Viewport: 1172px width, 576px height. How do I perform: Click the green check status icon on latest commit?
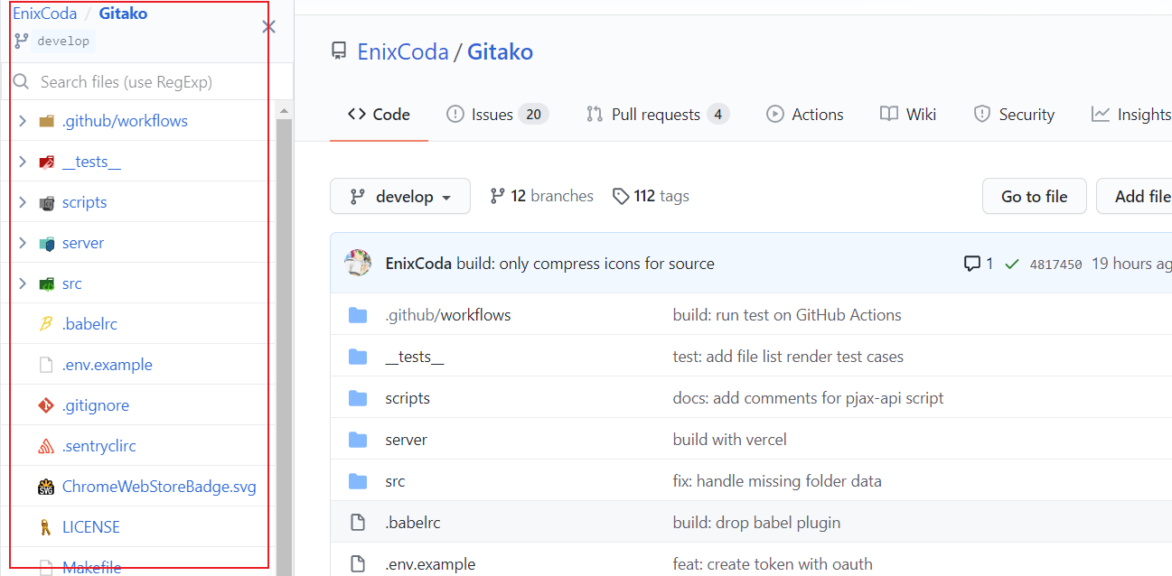pyautogui.click(x=1012, y=264)
